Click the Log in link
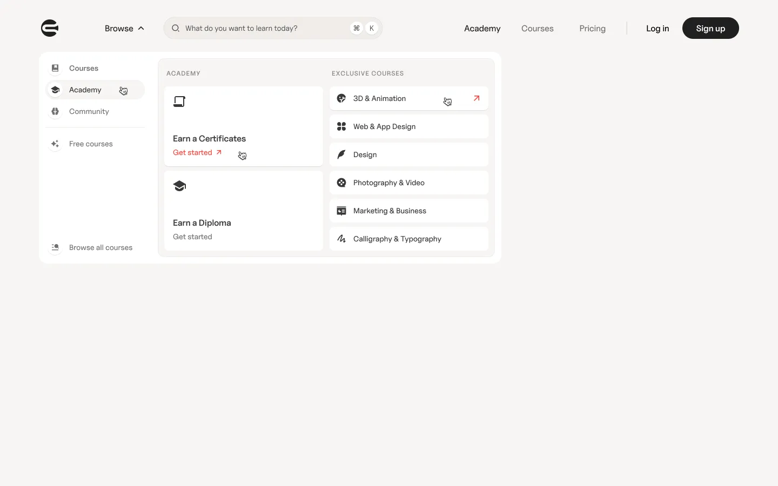 click(x=658, y=28)
